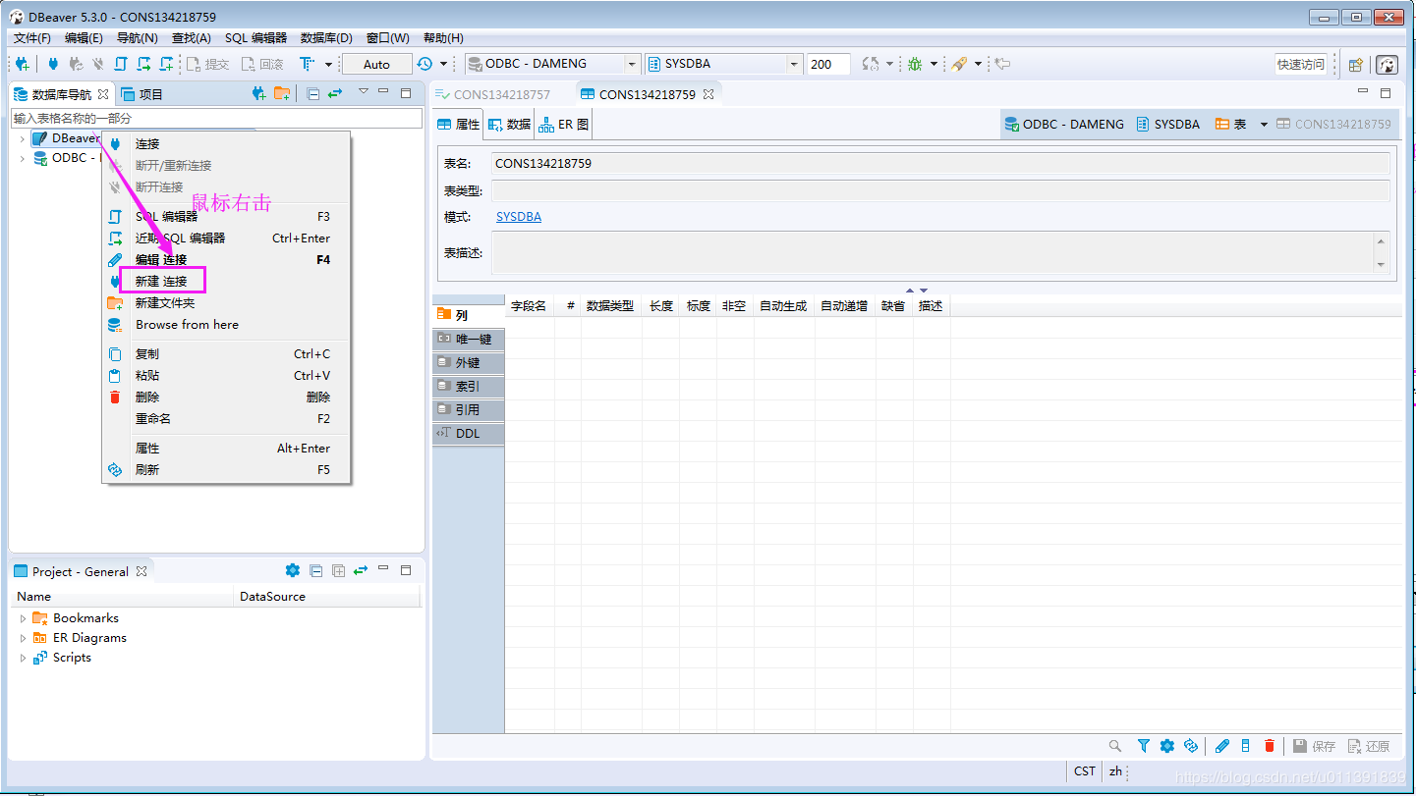The image size is (1416, 796).
Task: Click the Connect plug icon in main toolbar
Action: click(53, 64)
